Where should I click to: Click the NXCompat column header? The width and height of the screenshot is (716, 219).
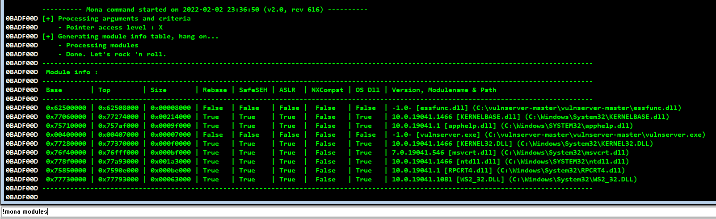click(x=327, y=90)
